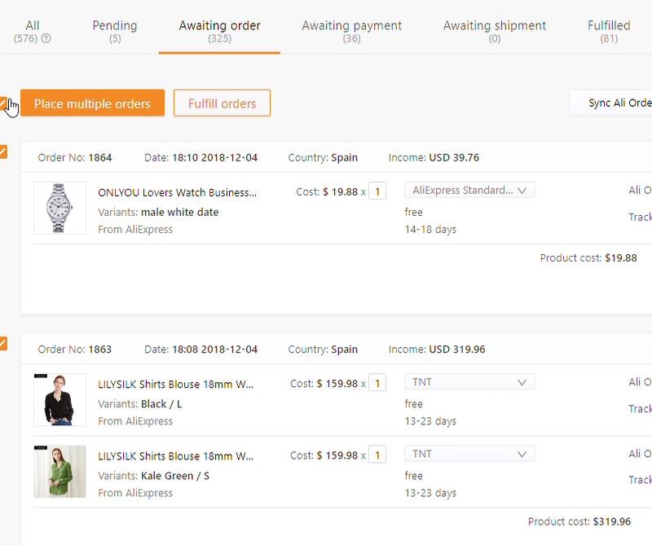Viewport: 652px width, 545px height.
Task: Open the TNT dropdown for the Kale Green blouse
Action: tap(469, 454)
